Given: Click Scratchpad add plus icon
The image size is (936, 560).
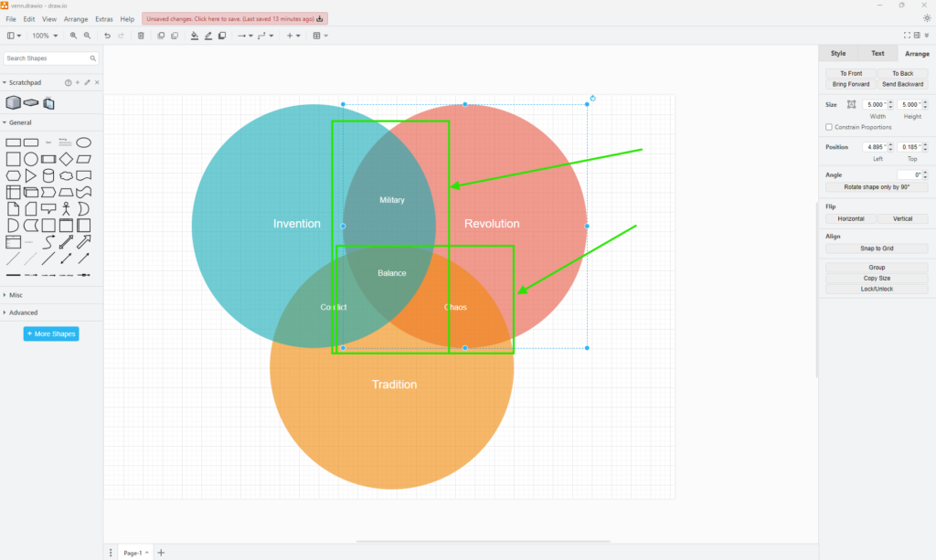Looking at the screenshot, I should [x=78, y=82].
